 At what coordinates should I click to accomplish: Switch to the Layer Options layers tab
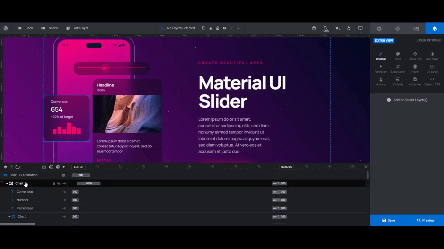coord(435,29)
